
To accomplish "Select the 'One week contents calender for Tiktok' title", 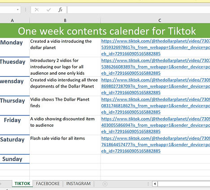I will click(x=107, y=31).
